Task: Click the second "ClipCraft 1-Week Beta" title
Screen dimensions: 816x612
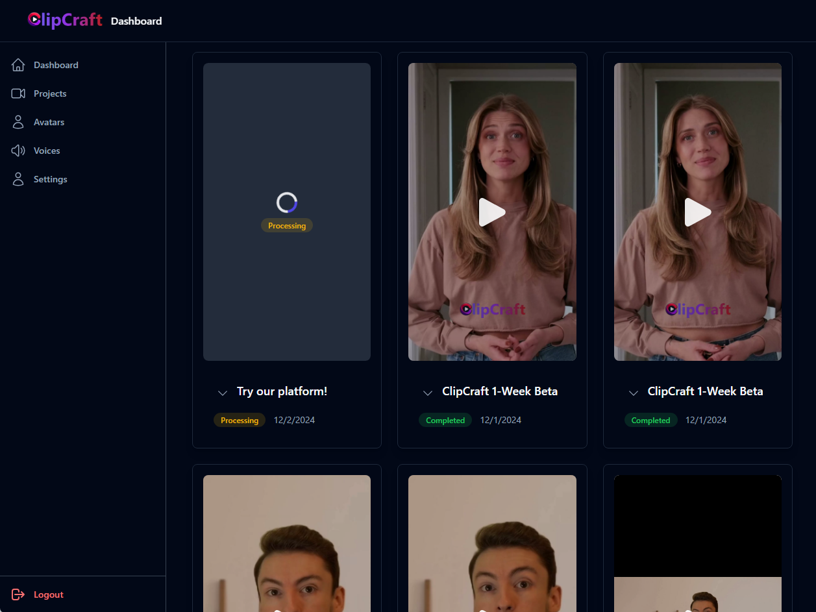Action: pos(706,391)
